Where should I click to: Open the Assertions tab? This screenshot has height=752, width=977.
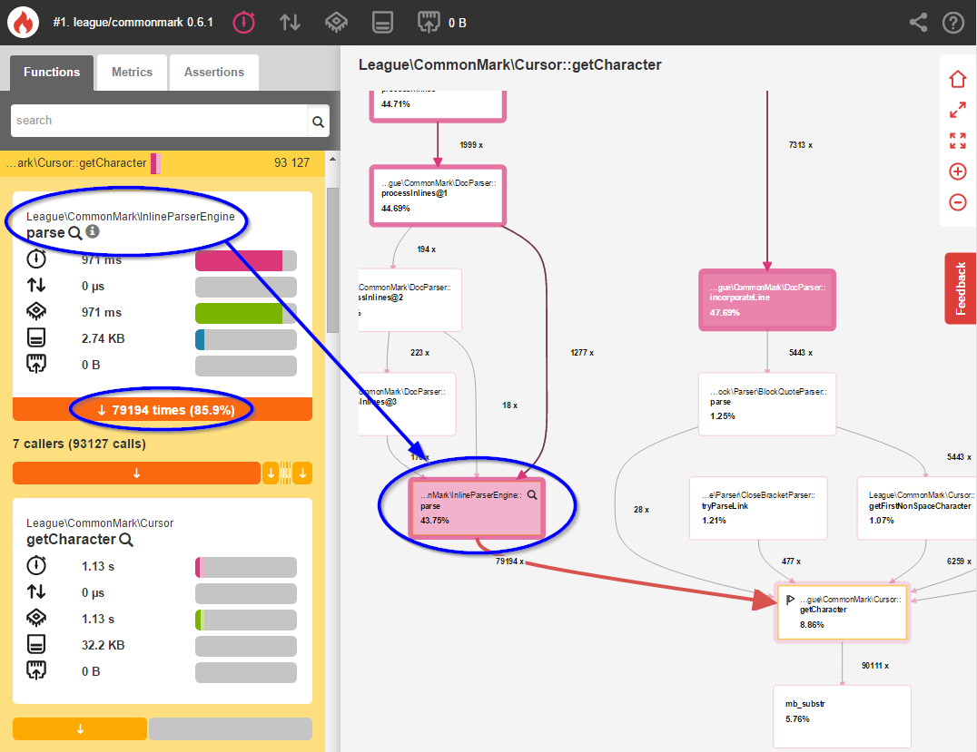point(213,73)
